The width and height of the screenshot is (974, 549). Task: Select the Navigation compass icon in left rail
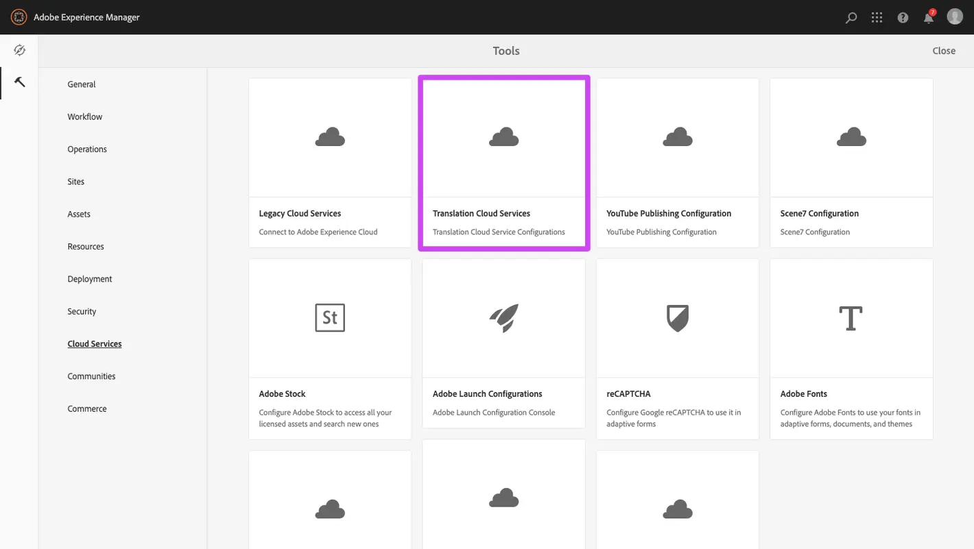19,50
